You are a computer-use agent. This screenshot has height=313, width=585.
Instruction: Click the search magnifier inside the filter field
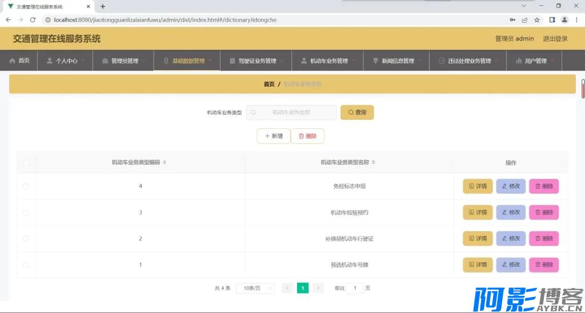tap(253, 112)
